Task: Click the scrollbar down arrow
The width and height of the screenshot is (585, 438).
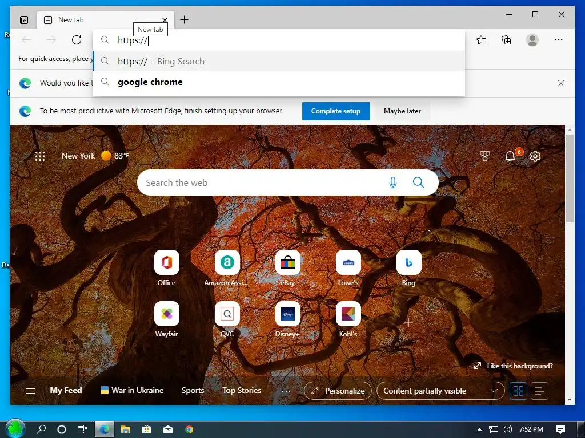Action: click(x=570, y=400)
